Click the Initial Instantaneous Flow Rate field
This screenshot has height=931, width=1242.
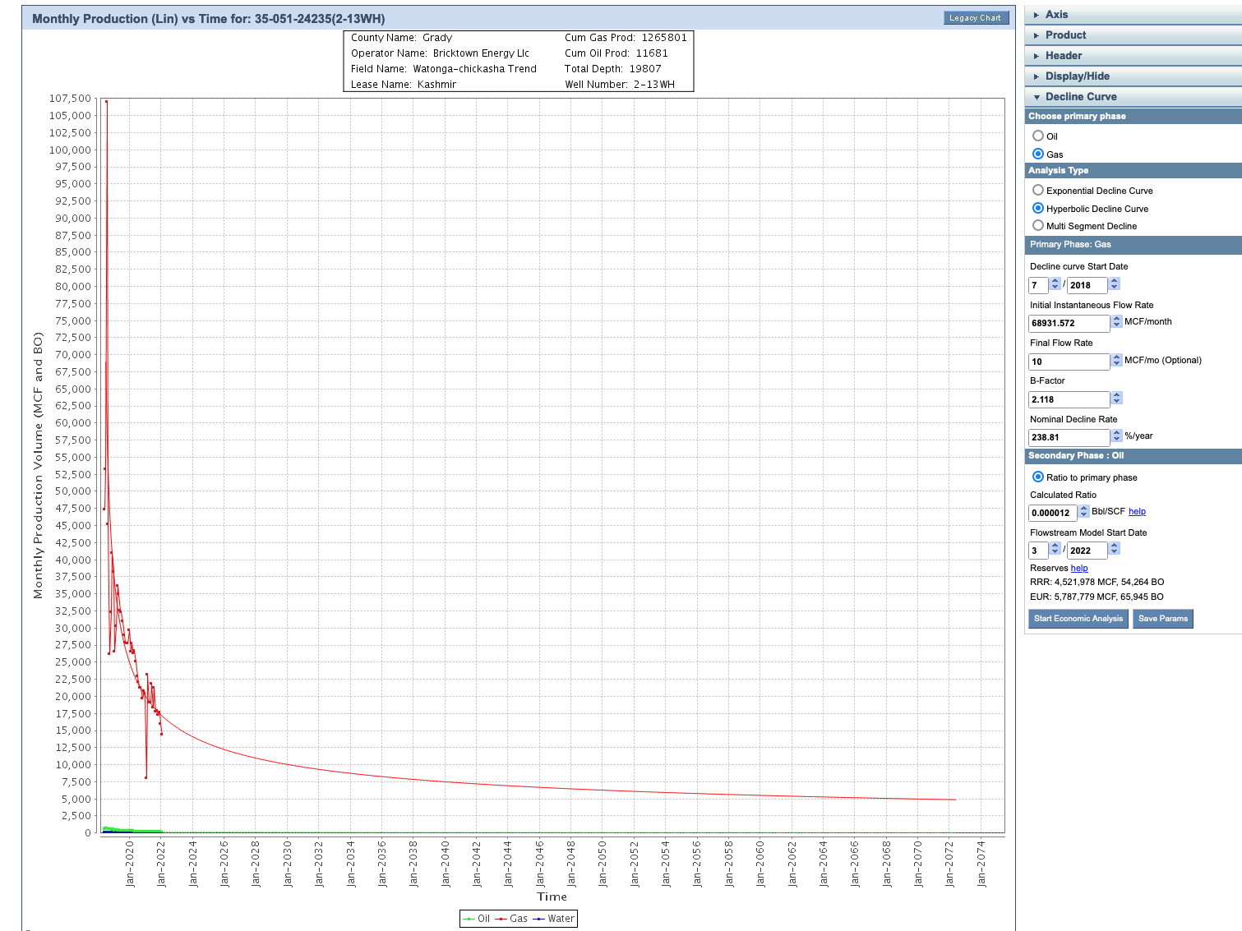[1069, 324]
